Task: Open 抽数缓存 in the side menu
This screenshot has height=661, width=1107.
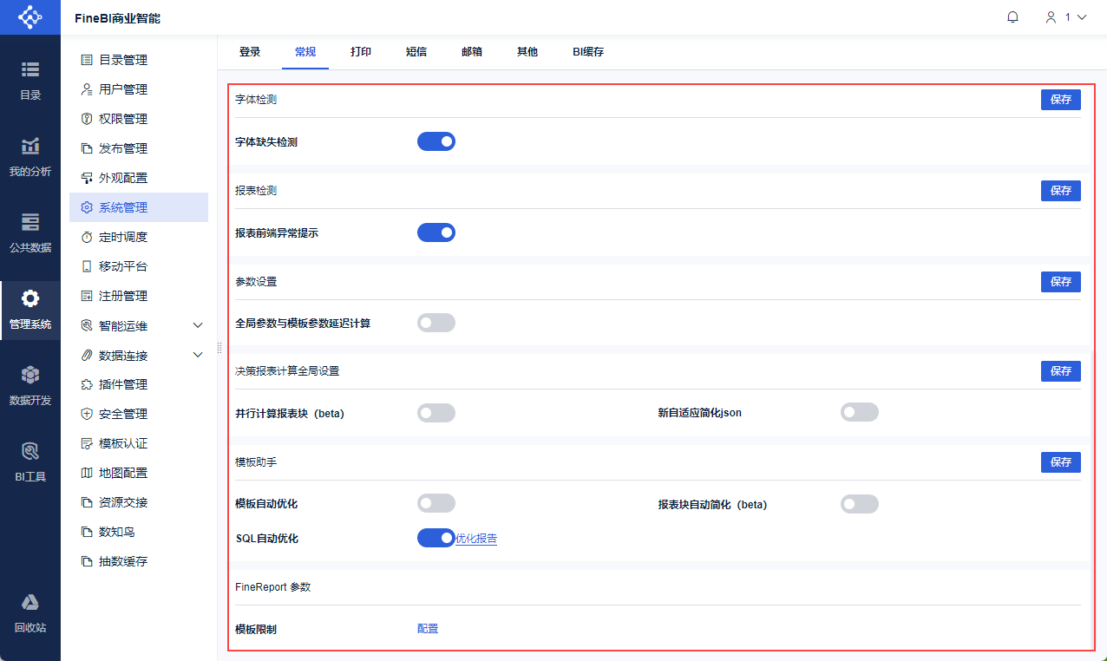Action: click(x=139, y=561)
